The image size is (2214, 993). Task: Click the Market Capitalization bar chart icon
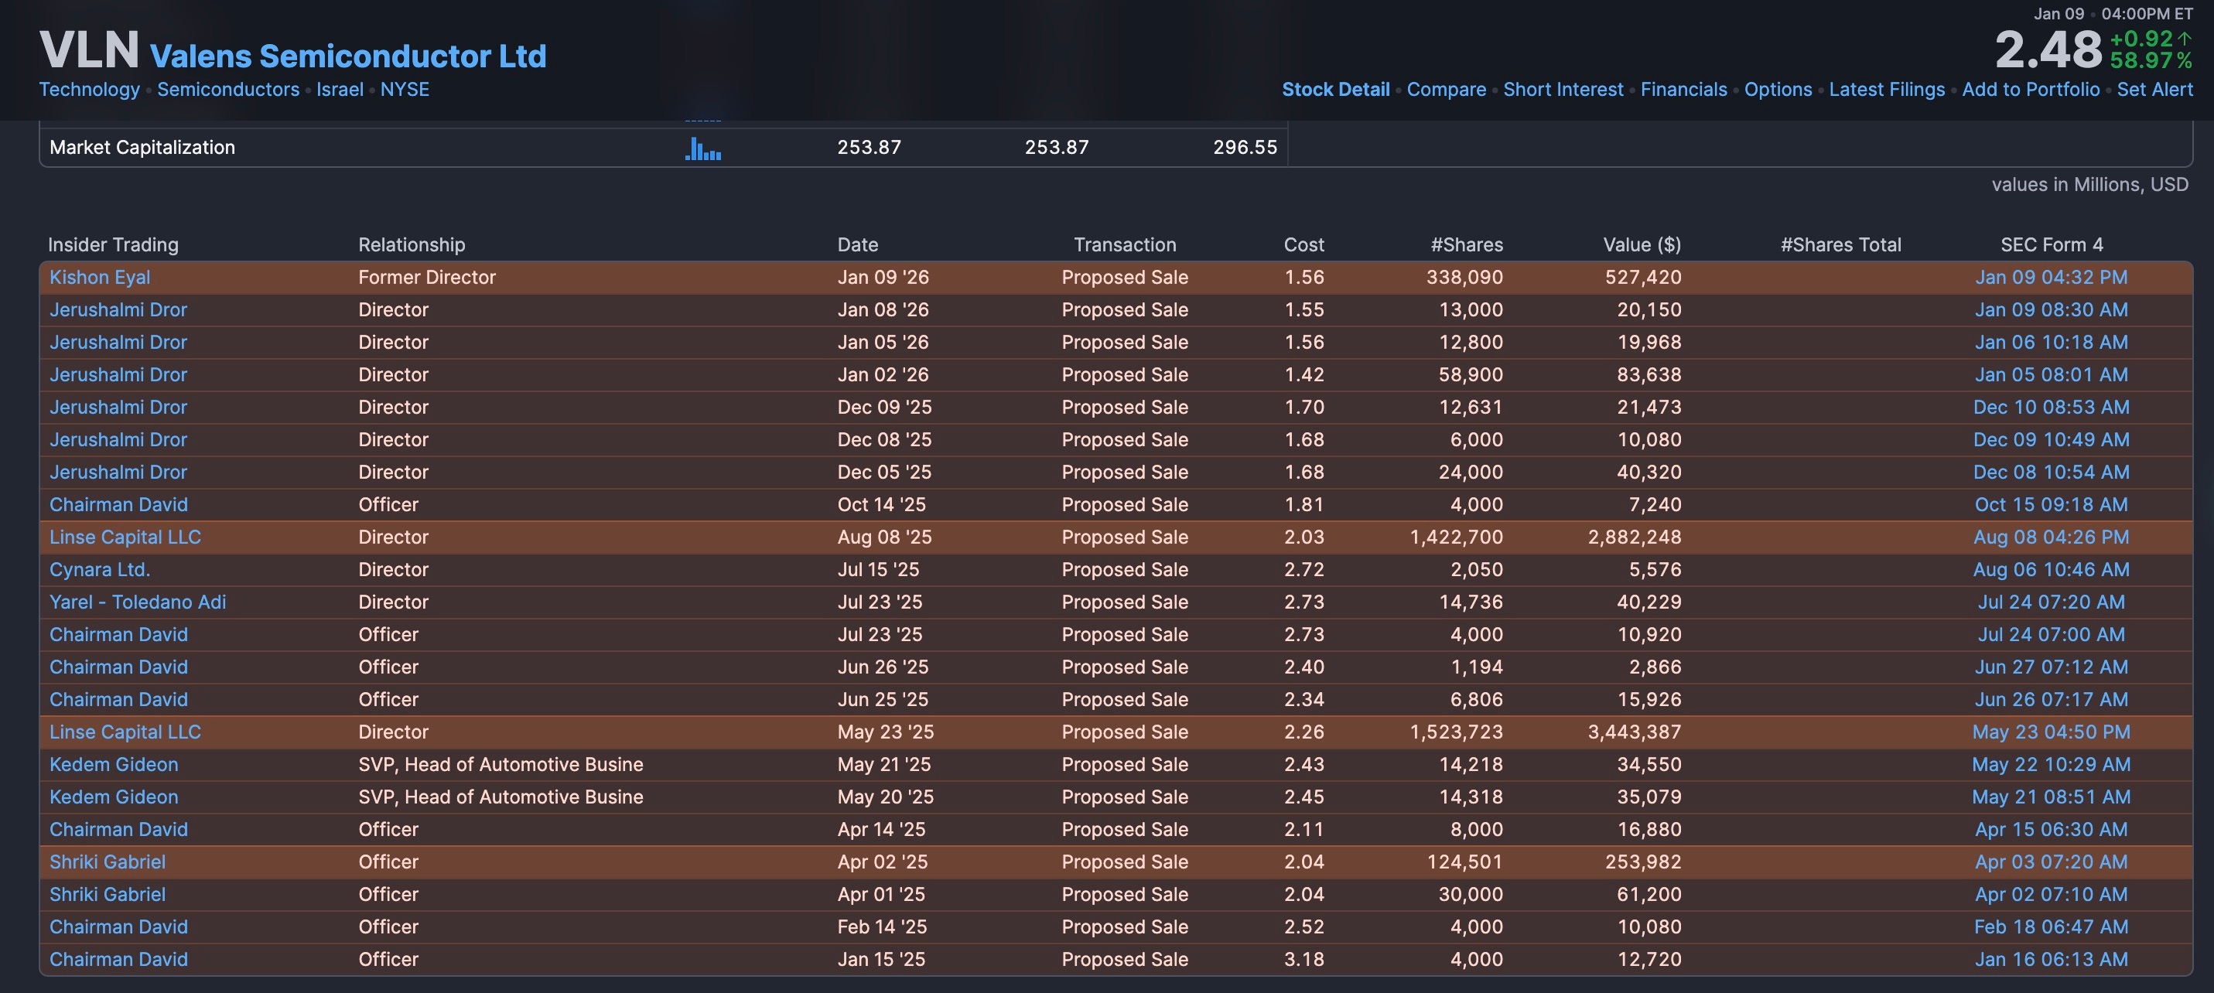[x=703, y=148]
